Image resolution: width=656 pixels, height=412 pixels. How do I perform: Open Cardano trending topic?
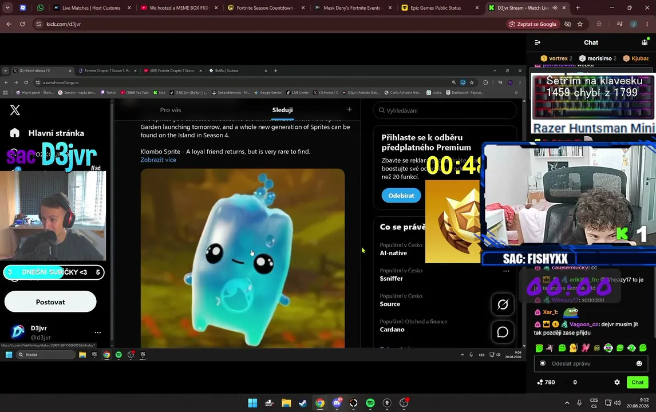click(392, 330)
